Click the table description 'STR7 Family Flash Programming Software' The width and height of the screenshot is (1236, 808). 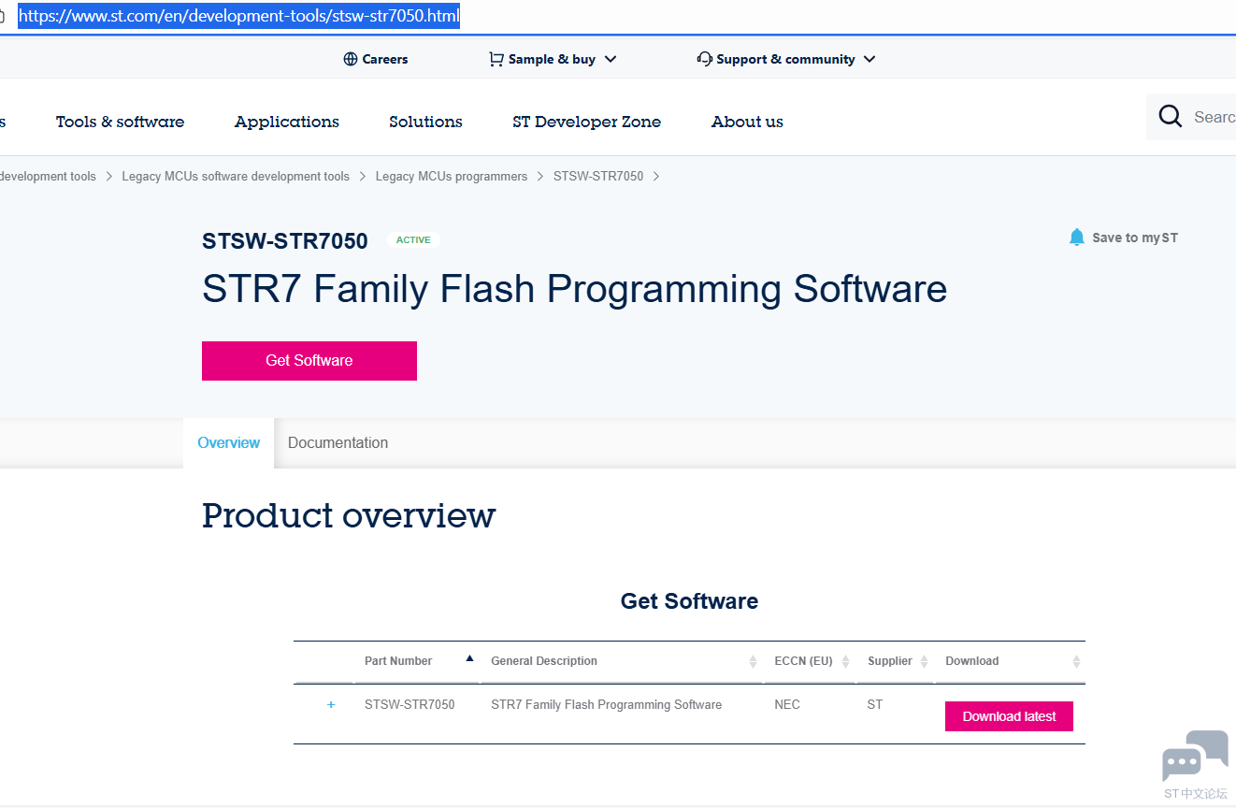(606, 704)
